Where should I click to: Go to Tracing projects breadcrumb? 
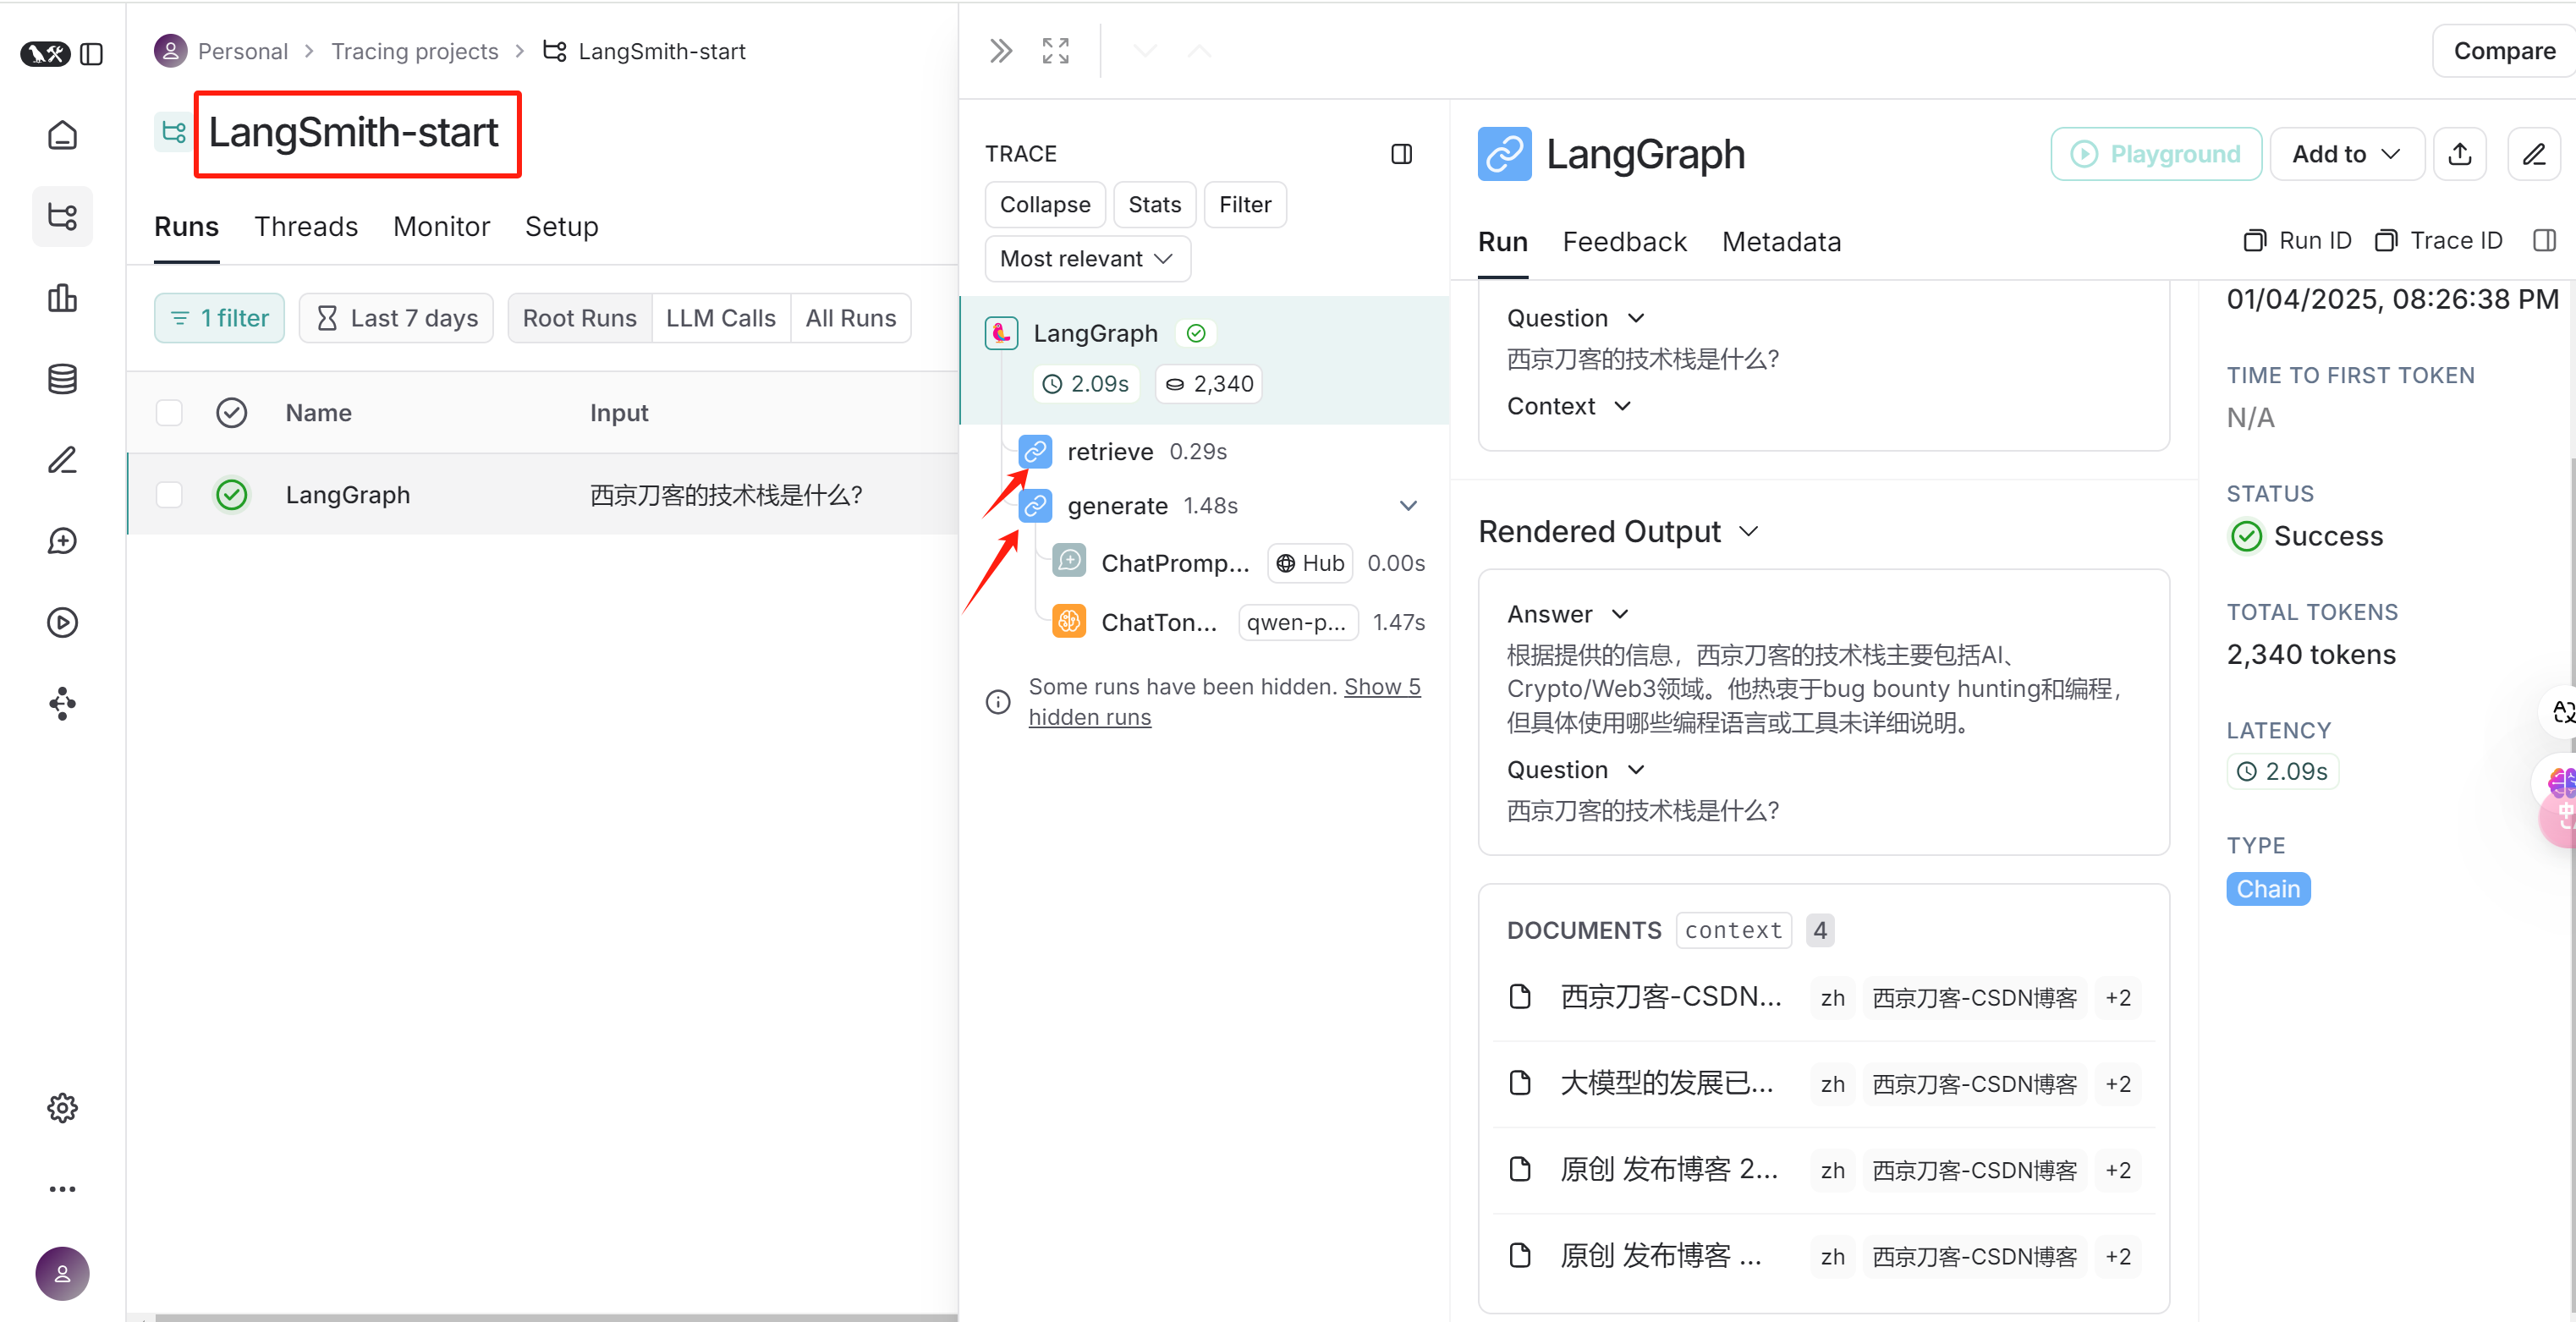(x=414, y=51)
